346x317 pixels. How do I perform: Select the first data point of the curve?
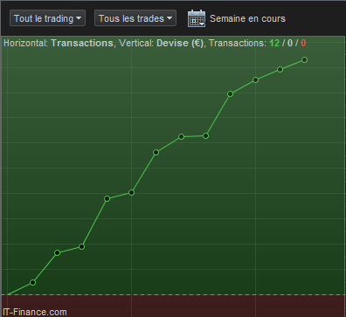33,282
